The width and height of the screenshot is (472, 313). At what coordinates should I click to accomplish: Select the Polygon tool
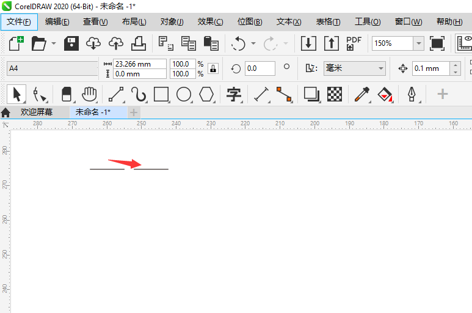[206, 94]
